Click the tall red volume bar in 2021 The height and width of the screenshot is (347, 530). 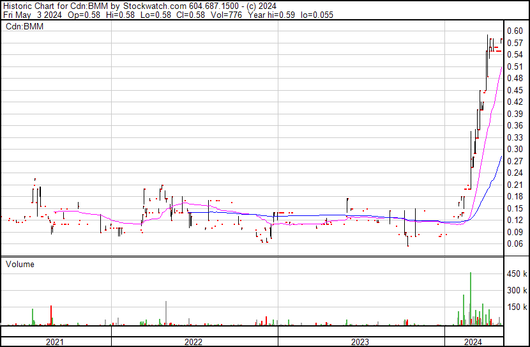click(51, 315)
